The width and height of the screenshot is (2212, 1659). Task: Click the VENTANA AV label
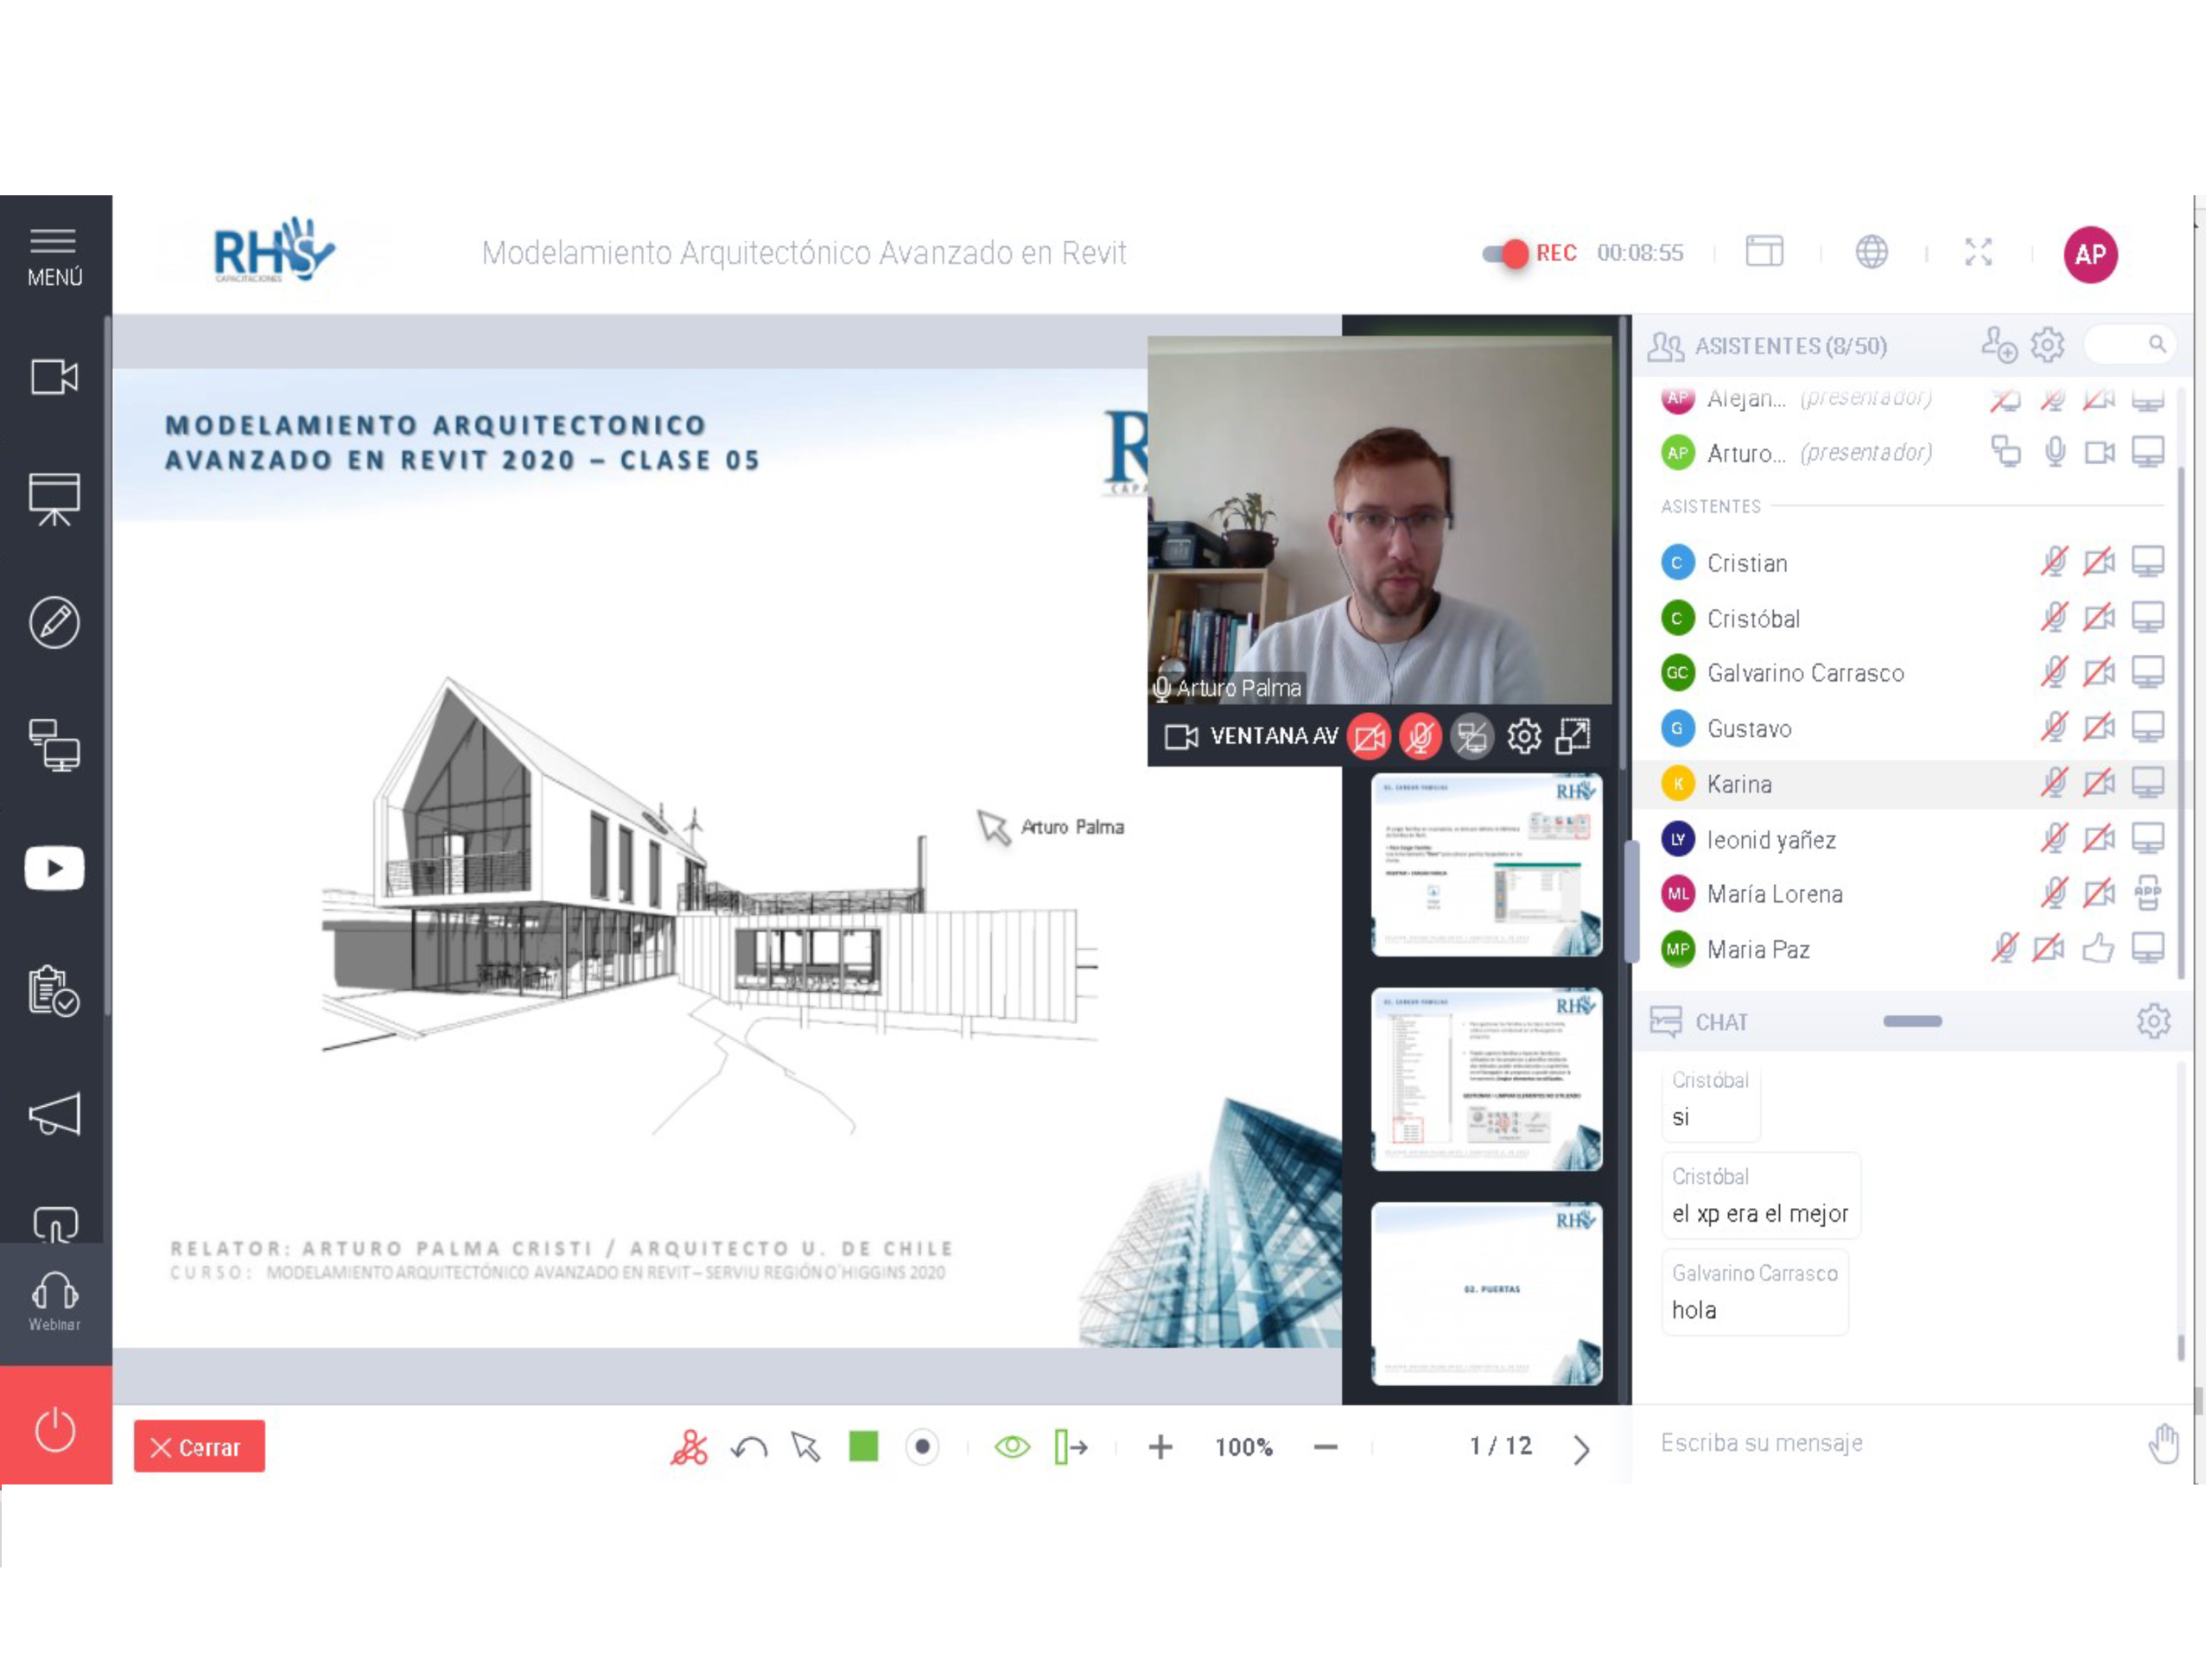(x=1274, y=737)
